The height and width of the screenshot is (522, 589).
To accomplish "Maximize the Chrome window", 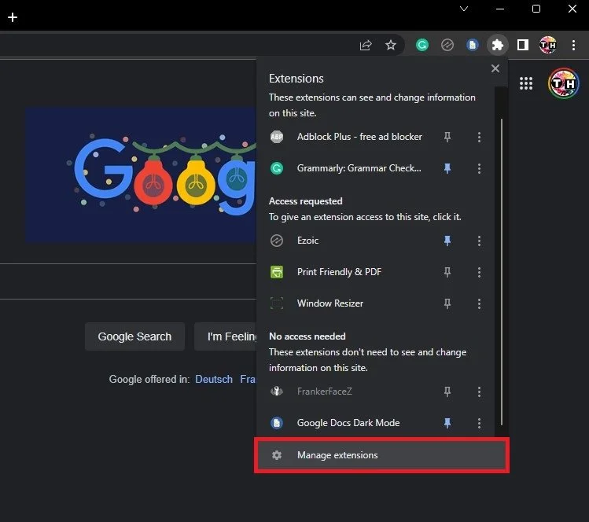I will [x=536, y=9].
